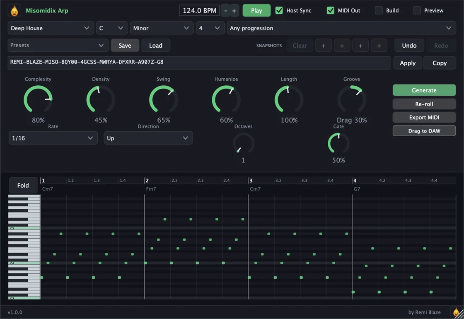Click the Length knob at 100%
The width and height of the screenshot is (464, 319).
pos(289,100)
